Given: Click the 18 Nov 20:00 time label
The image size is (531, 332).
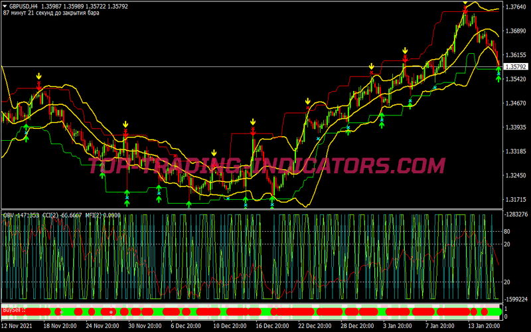Looking at the screenshot, I should (60, 326).
